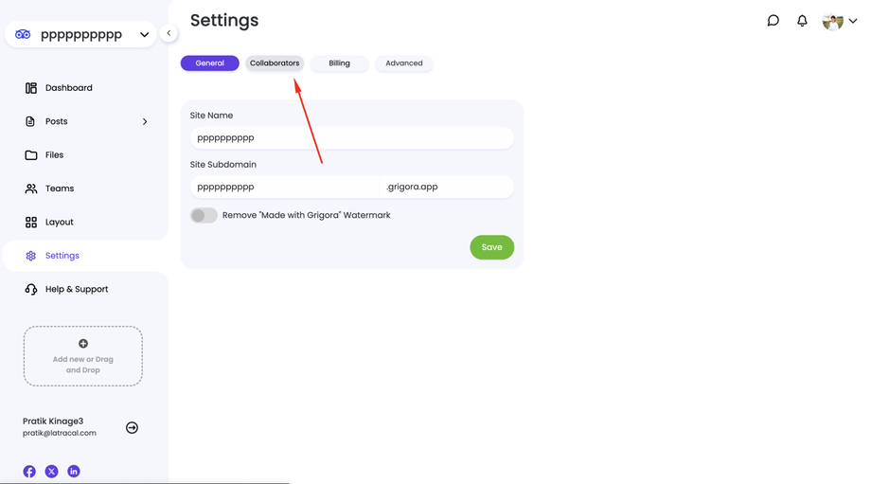This screenshot has width=871, height=484.
Task: Switch to the Collaborators tab
Action: coord(275,63)
